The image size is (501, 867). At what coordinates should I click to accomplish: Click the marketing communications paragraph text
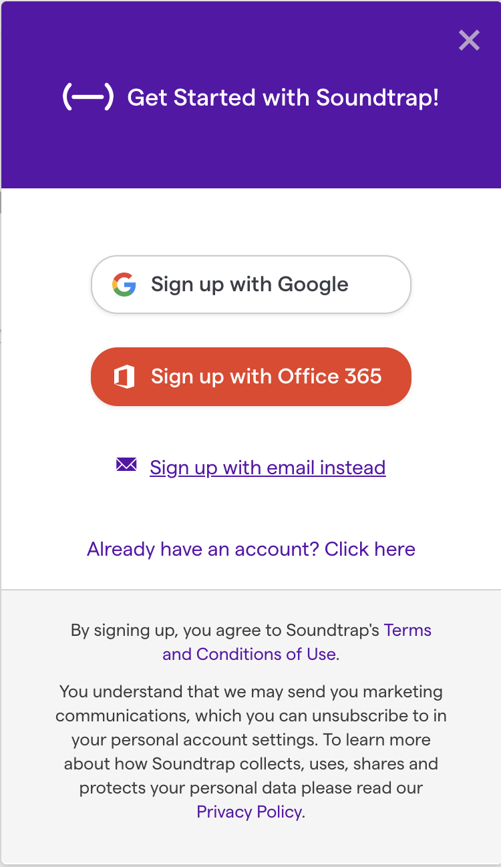point(251,751)
